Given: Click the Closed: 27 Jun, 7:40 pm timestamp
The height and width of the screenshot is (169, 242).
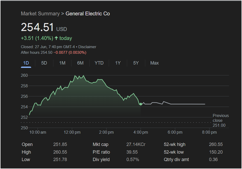Looking at the screenshot, I should pos(48,47).
